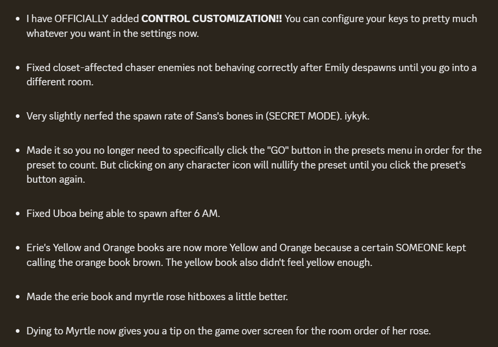Click the bold "CONTROL CUSTOMIZATION!!" text

[x=211, y=19]
